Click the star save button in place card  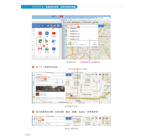pos(62,82)
